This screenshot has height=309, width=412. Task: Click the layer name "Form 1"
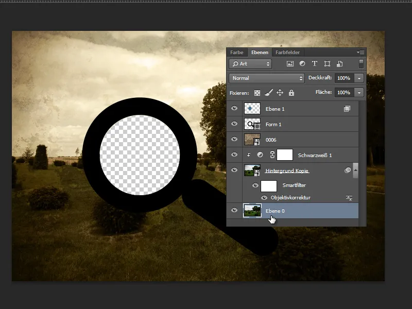pyautogui.click(x=273, y=124)
